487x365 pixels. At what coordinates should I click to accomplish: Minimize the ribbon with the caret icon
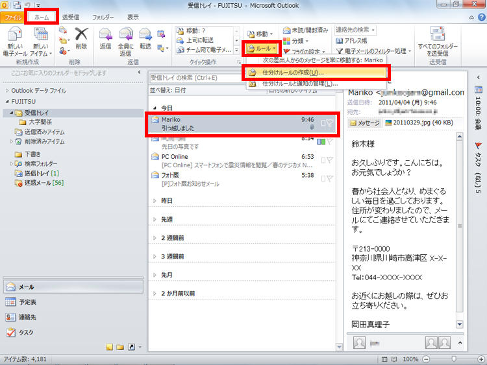(x=471, y=18)
